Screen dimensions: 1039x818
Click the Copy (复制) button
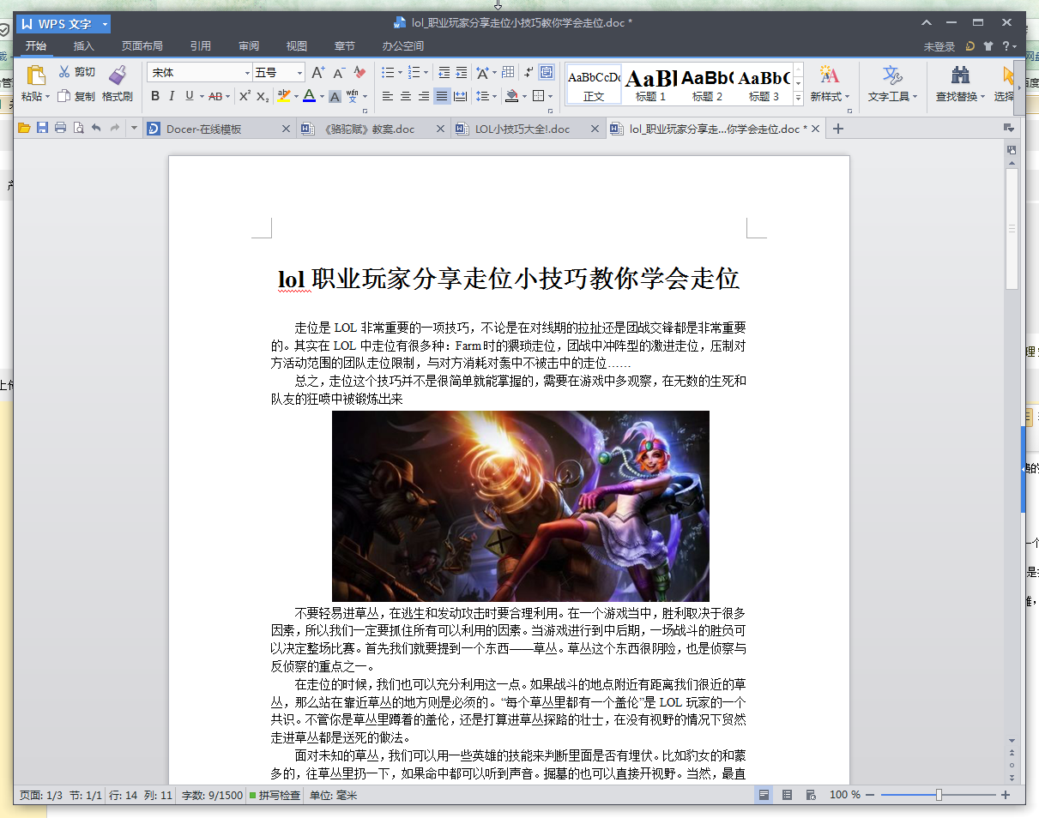tap(76, 97)
